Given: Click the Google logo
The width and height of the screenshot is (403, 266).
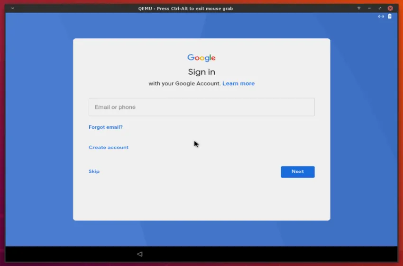Looking at the screenshot, I should click(x=201, y=58).
